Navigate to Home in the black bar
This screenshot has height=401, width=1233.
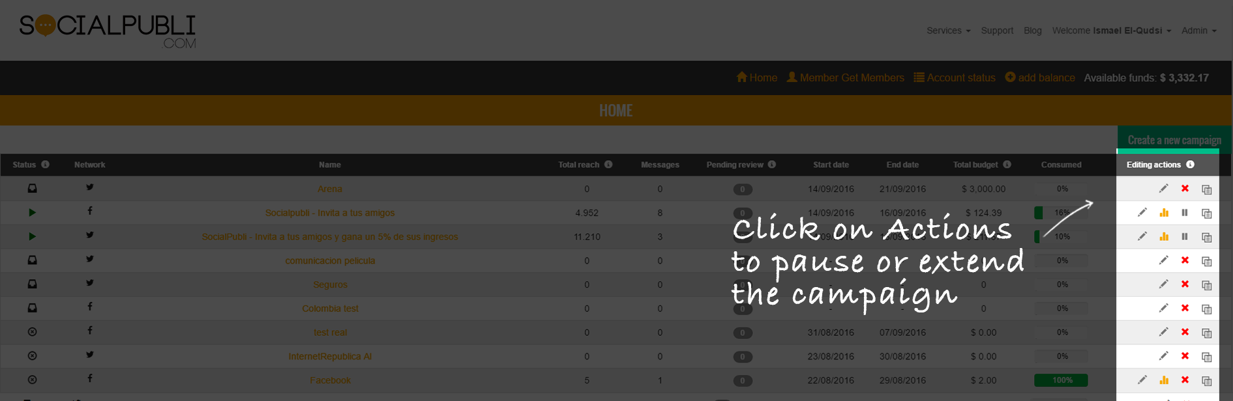[x=756, y=77]
